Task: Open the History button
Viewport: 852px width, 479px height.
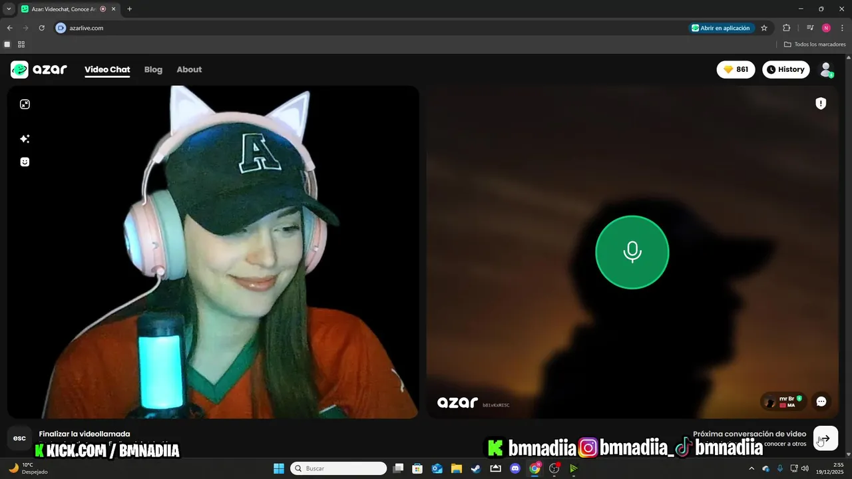Action: pos(785,69)
